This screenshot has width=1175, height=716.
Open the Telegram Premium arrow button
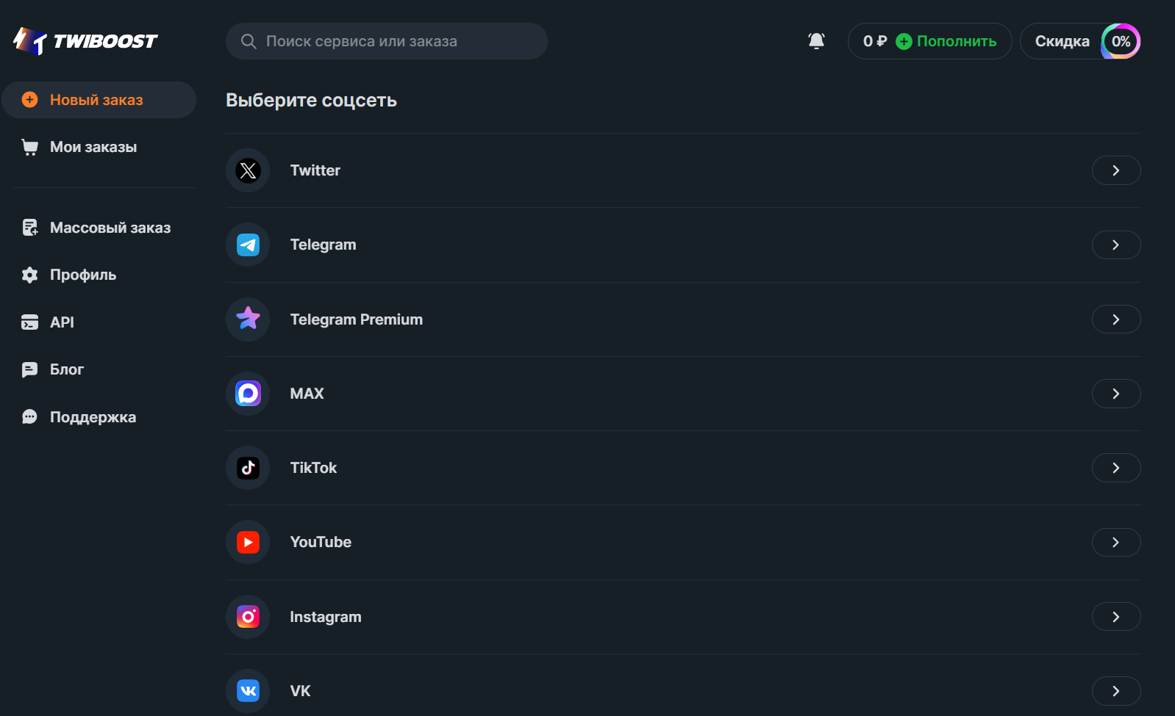point(1115,319)
